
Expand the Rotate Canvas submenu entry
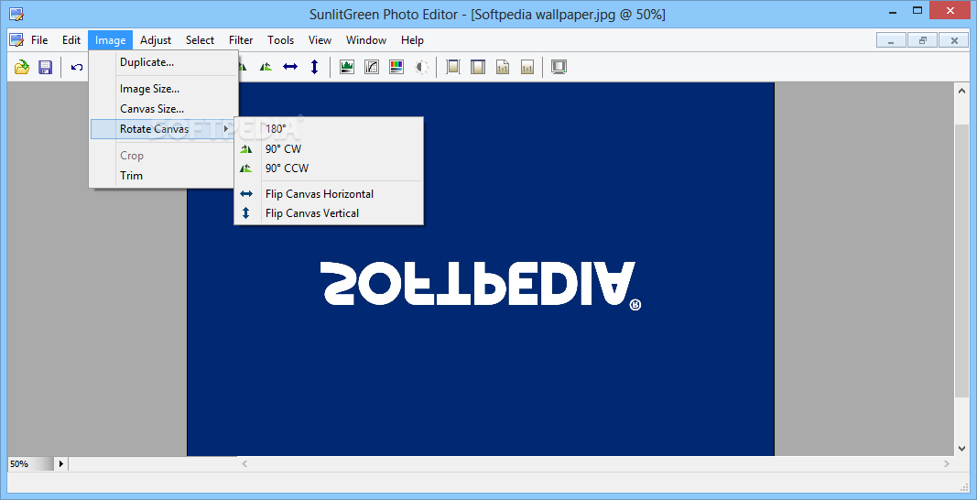coord(164,129)
